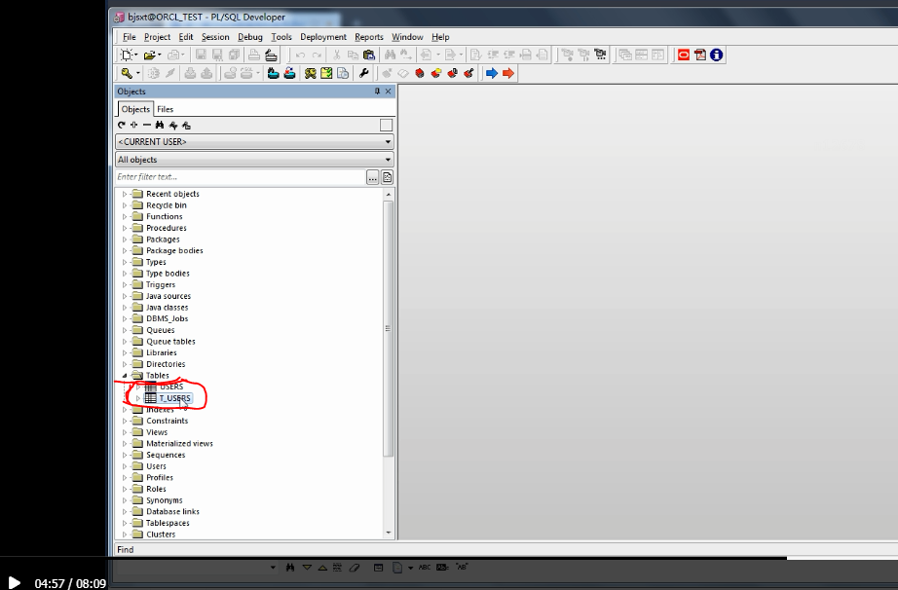The image size is (898, 590).
Task: Close the Objects panel
Action: (389, 92)
